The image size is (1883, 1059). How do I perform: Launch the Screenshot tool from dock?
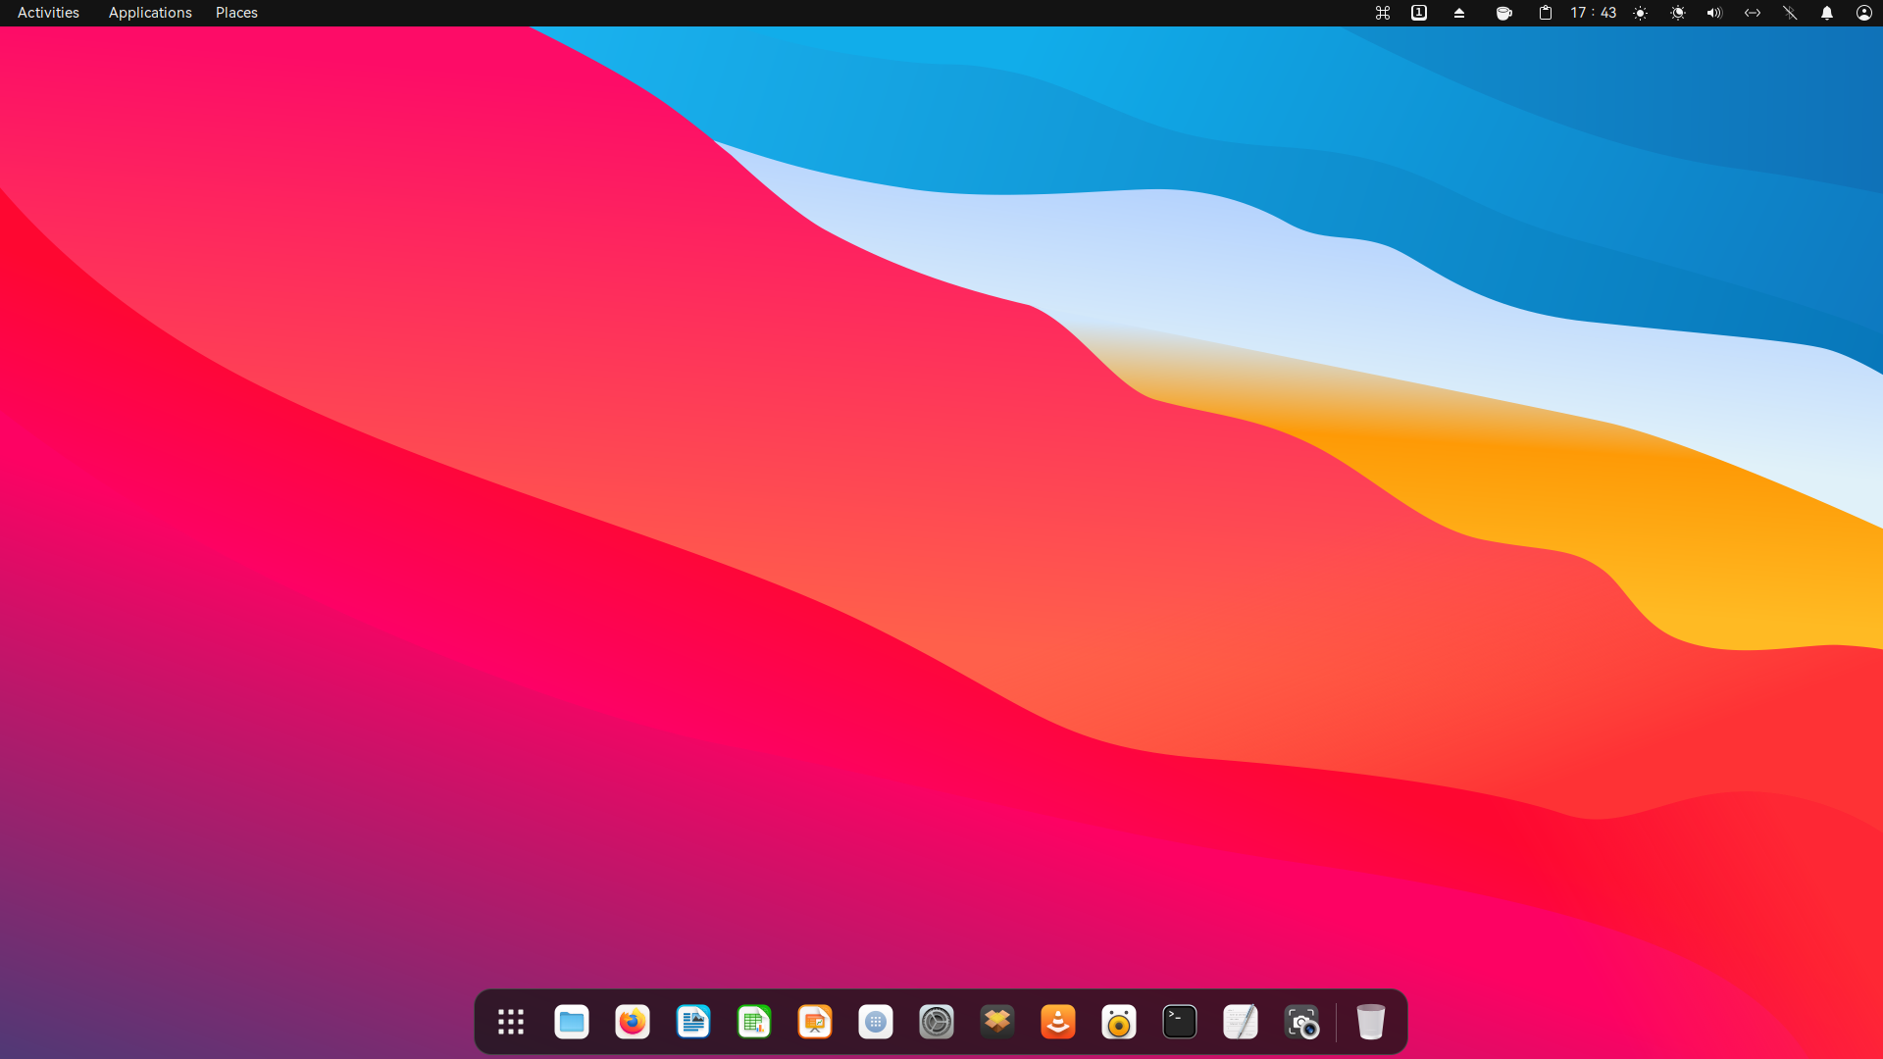pos(1301,1022)
